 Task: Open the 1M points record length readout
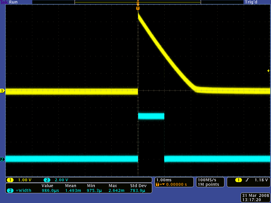point(209,184)
